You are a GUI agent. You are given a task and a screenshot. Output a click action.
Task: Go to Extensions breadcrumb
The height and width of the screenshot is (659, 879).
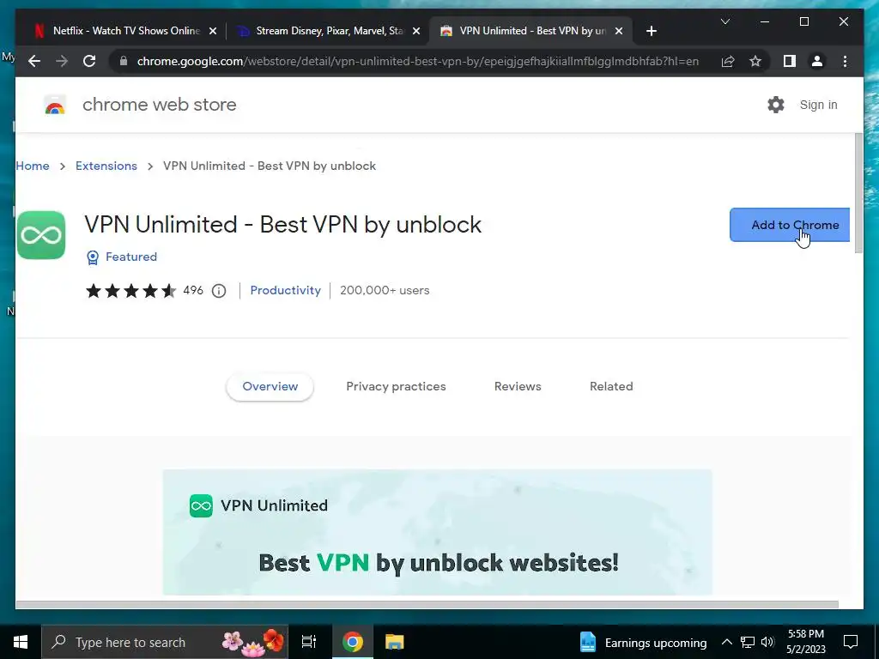pos(106,166)
